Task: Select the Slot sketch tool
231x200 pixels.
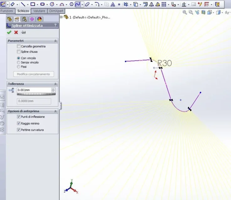Action: [x=42, y=4]
